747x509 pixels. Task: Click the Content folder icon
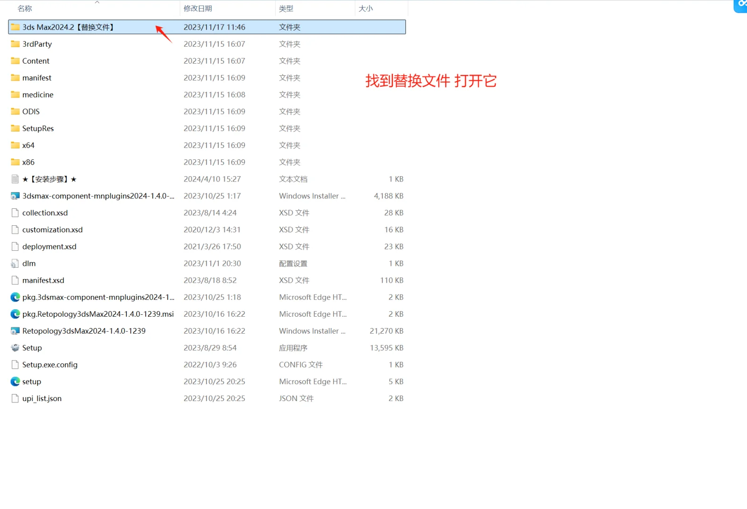pos(15,61)
